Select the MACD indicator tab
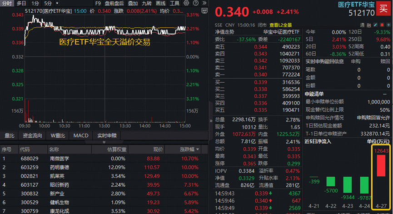 81,135
